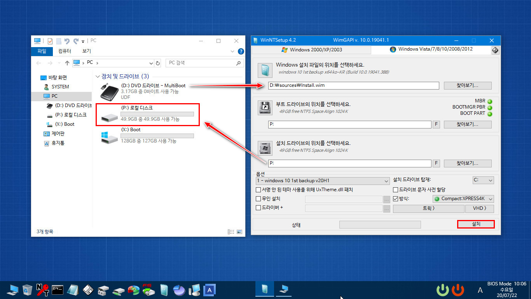Click the F button beside boot drive field

coord(437,125)
